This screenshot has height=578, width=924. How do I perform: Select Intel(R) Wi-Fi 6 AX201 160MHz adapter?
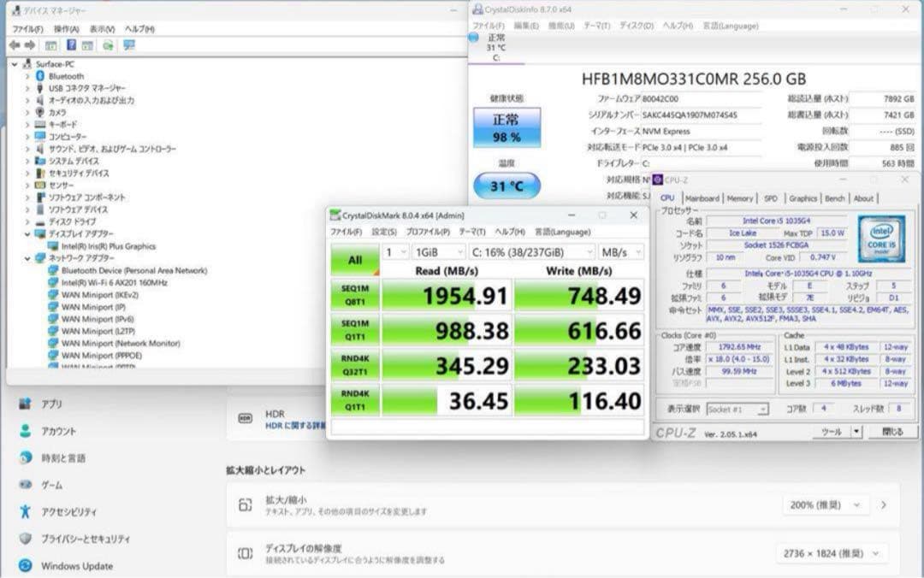coord(114,282)
